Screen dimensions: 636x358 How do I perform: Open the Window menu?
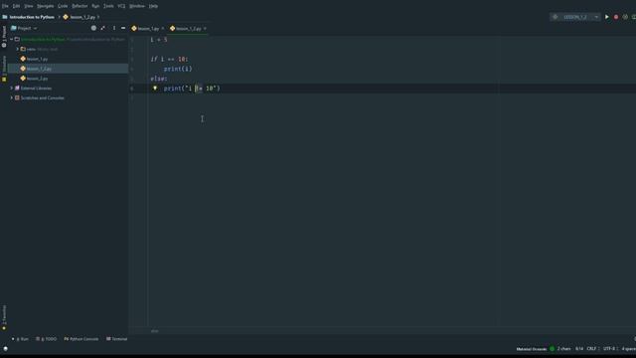[x=137, y=6]
